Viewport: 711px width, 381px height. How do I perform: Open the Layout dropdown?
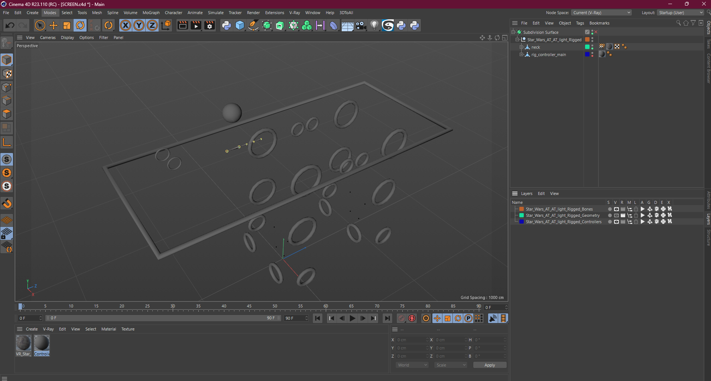click(x=681, y=13)
